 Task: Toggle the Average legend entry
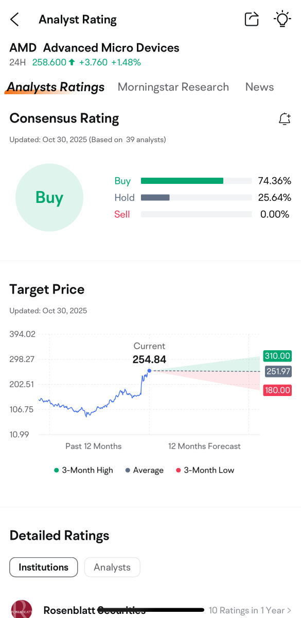click(x=144, y=470)
